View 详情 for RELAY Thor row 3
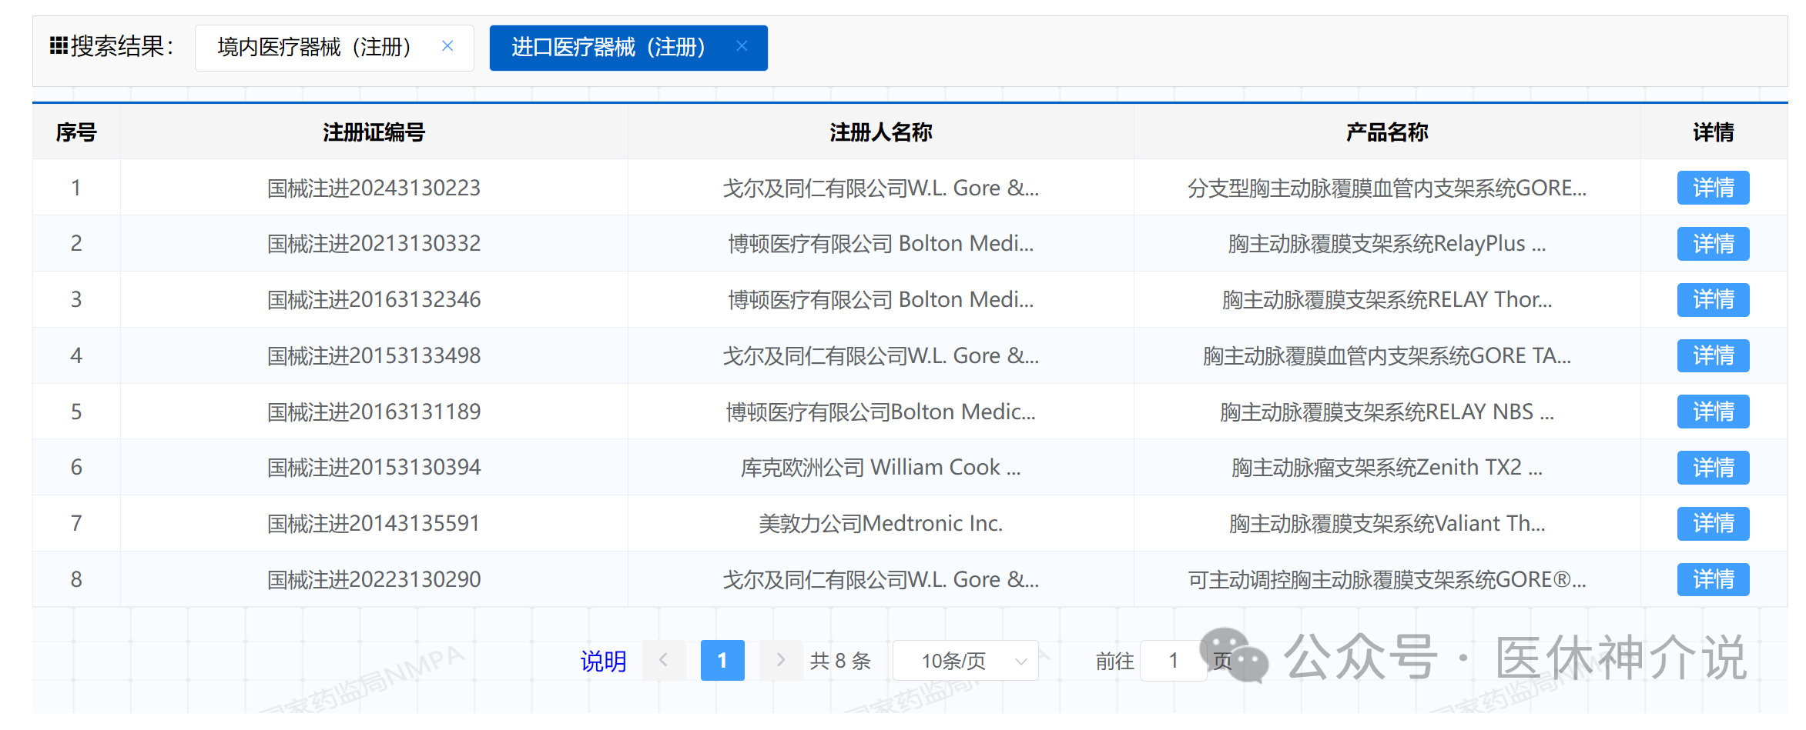The image size is (1806, 730). pos(1713,300)
